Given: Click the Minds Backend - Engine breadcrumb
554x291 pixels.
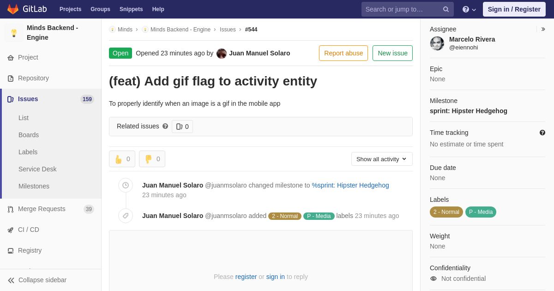Looking at the screenshot, I should [x=181, y=30].
